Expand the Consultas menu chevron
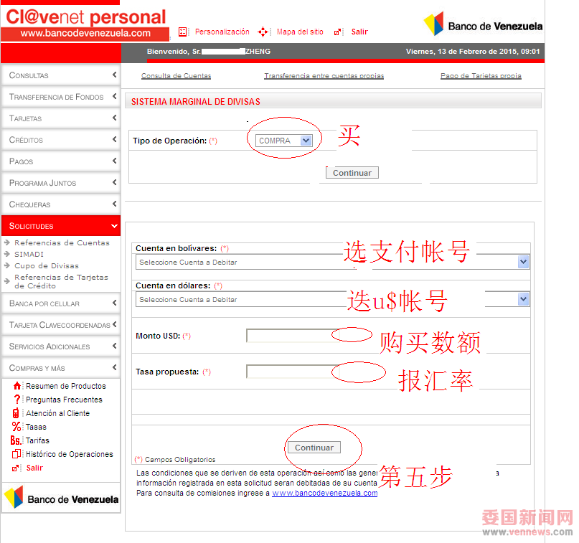Screen dimensions: 579x543 pyautogui.click(x=115, y=75)
